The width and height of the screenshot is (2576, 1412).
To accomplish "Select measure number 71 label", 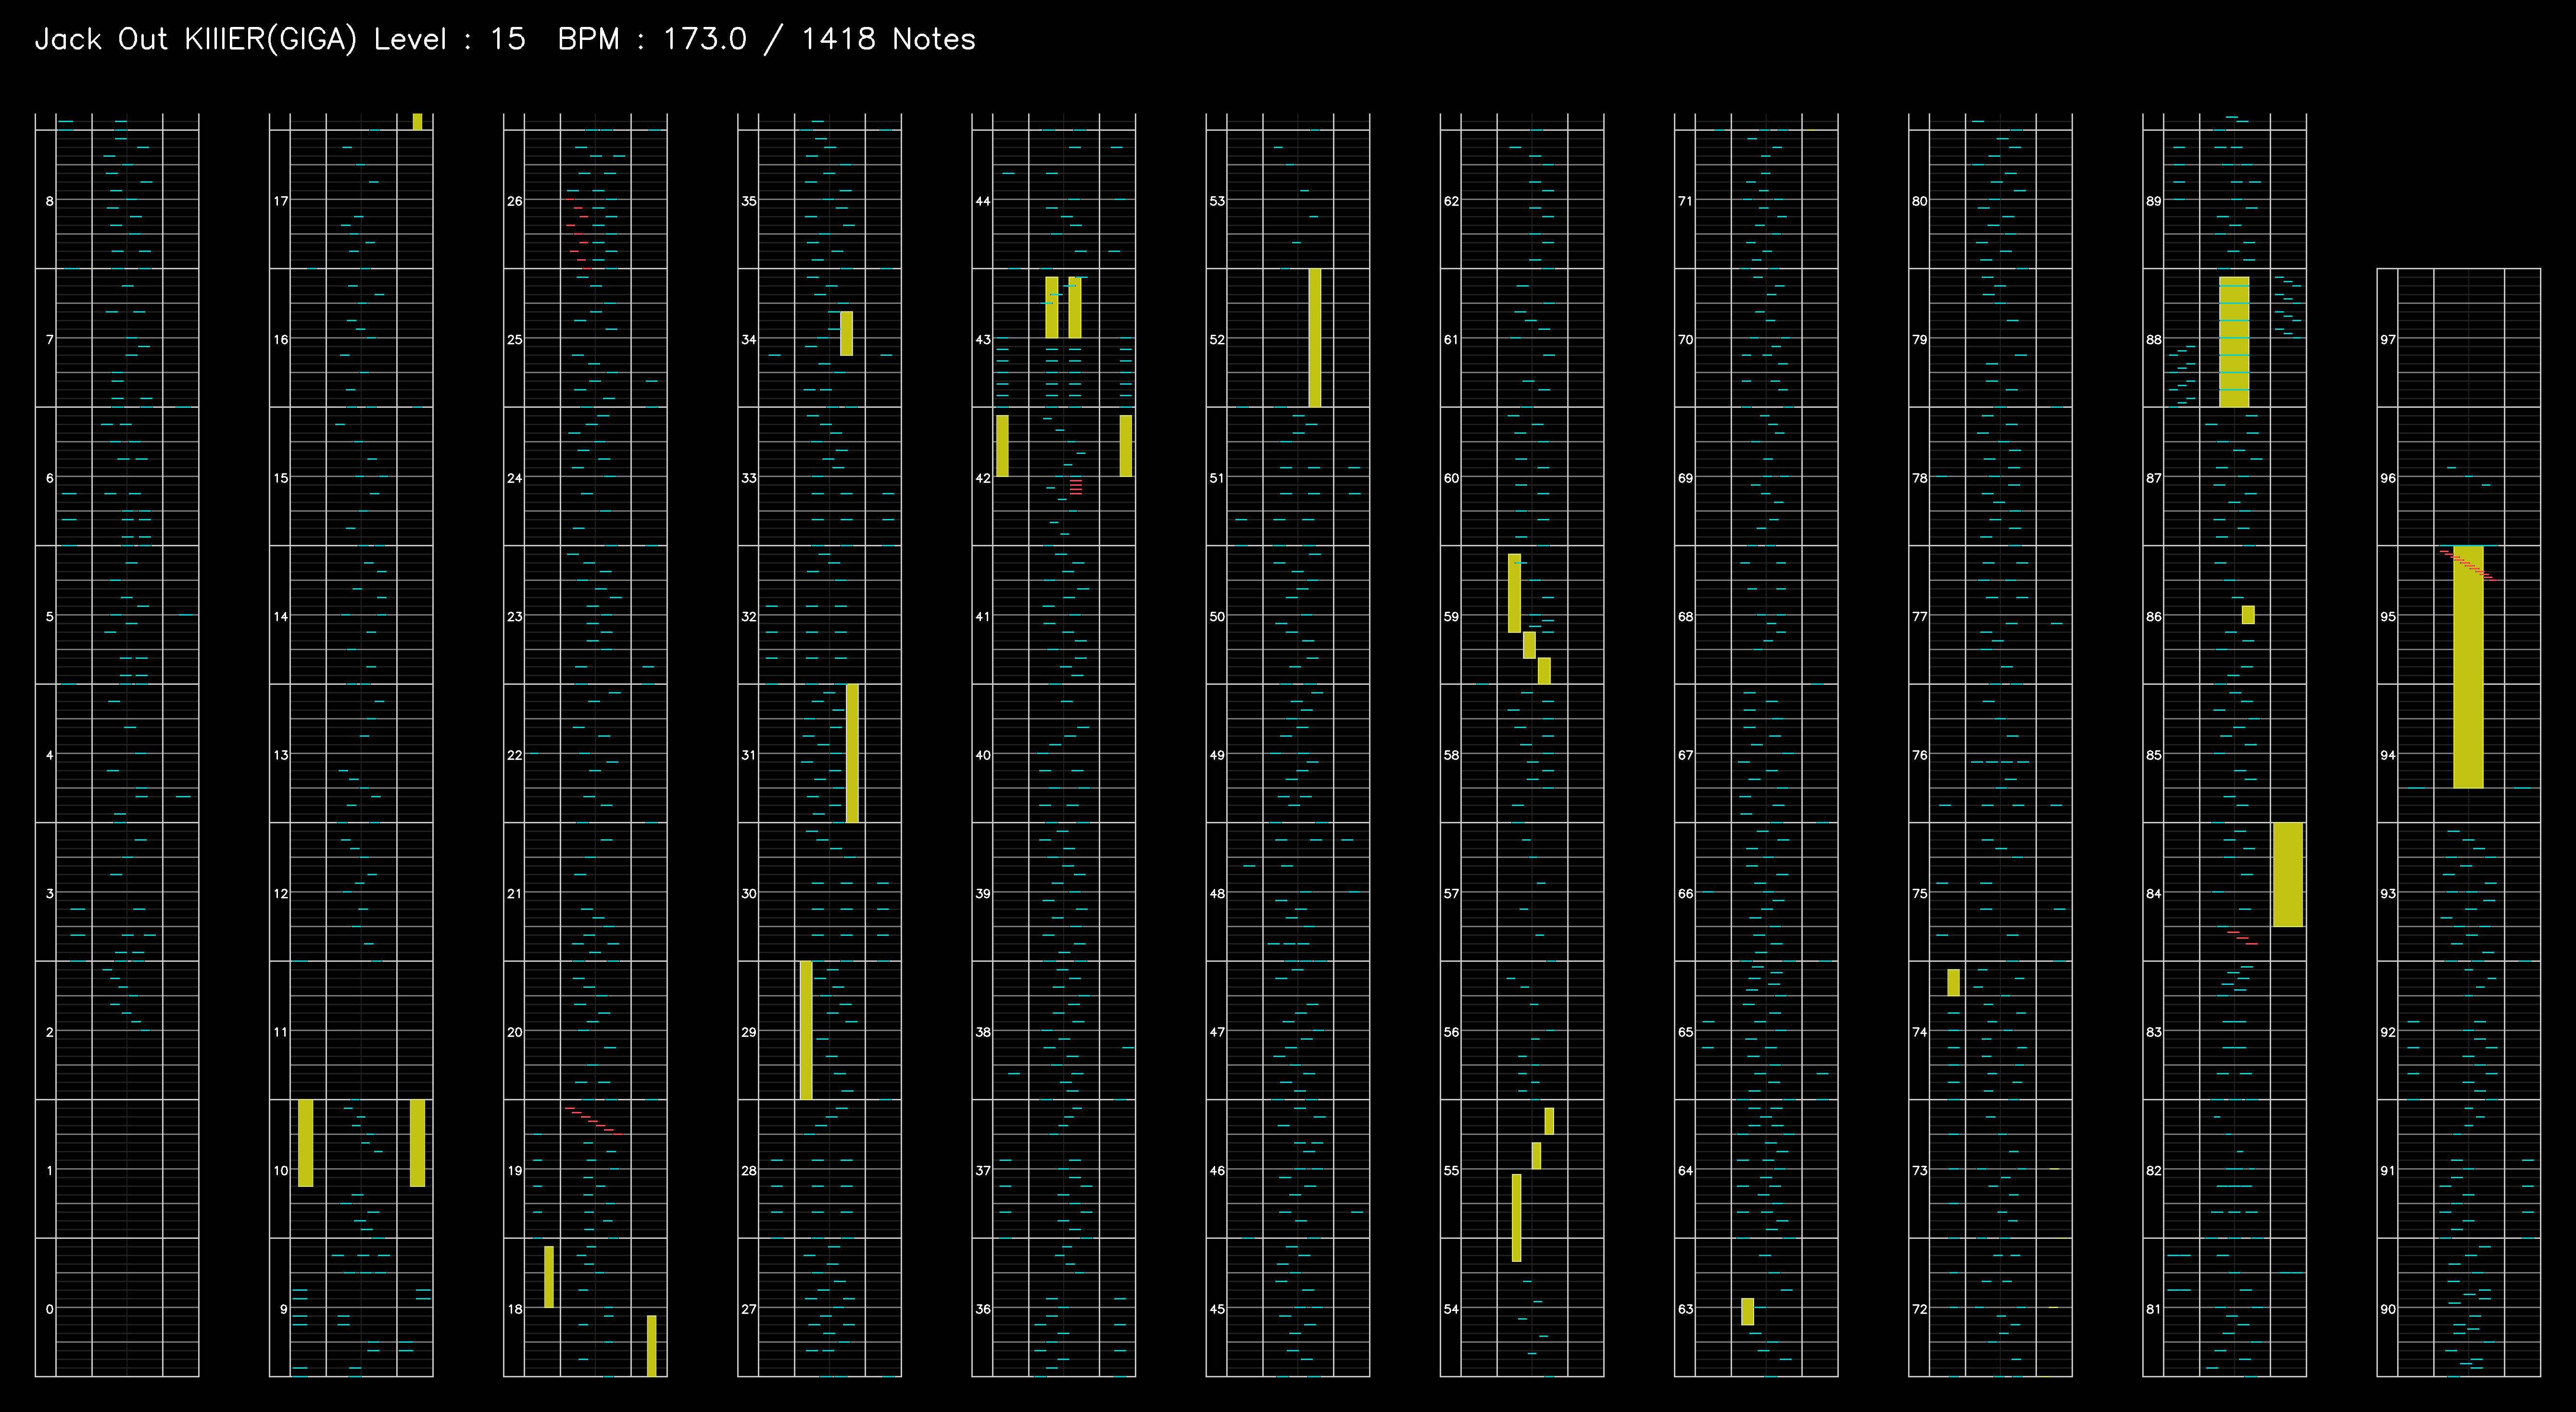I will point(1685,201).
